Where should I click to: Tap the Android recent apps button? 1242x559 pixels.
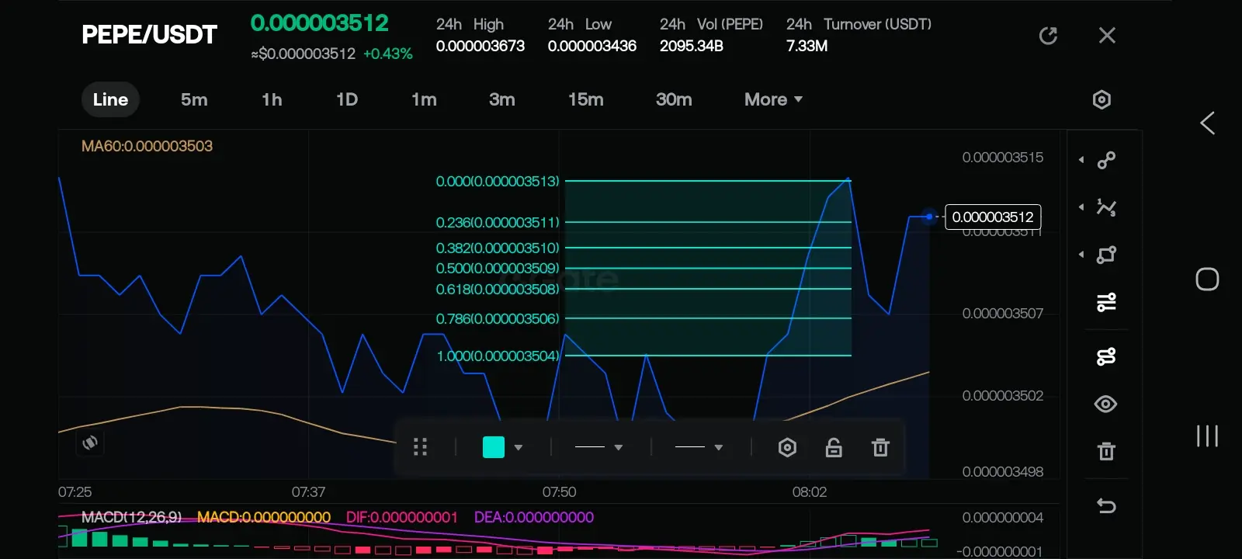click(1207, 436)
